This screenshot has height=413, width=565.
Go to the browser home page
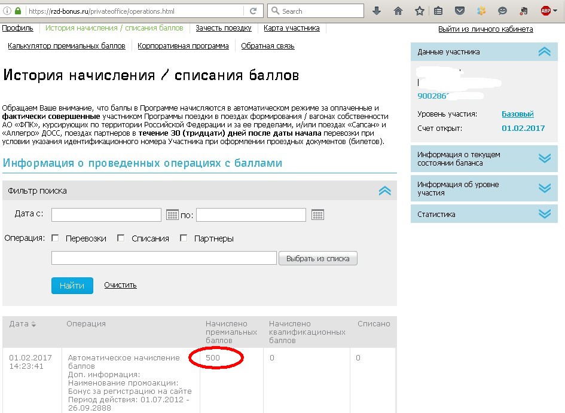point(398,11)
